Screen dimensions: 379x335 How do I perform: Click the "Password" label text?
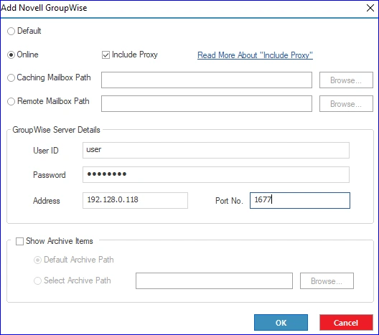50,175
